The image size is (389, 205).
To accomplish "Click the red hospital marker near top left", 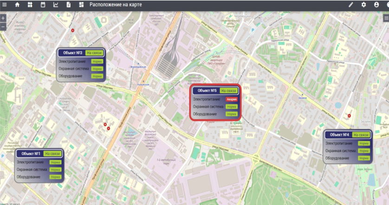I will click(73, 30).
